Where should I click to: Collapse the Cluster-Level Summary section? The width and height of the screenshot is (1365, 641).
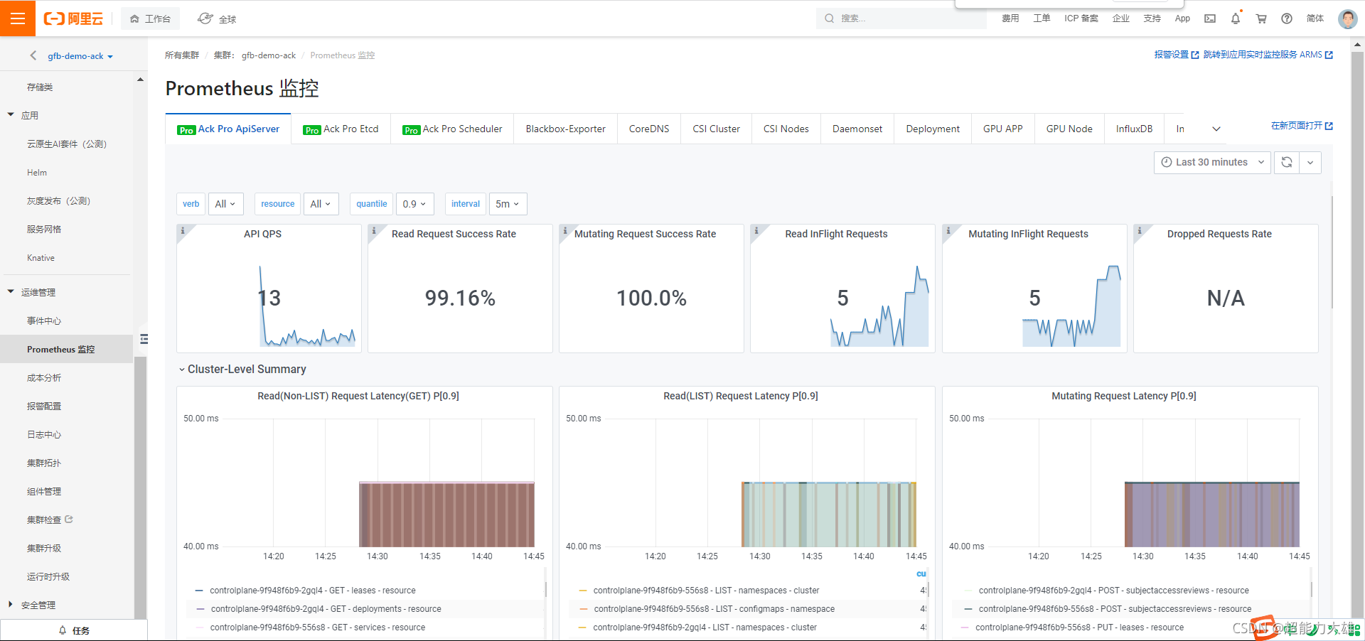pyautogui.click(x=242, y=370)
